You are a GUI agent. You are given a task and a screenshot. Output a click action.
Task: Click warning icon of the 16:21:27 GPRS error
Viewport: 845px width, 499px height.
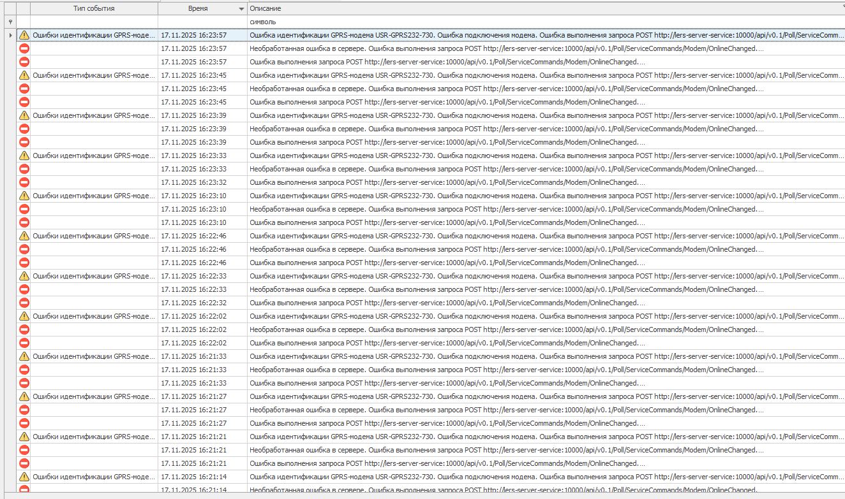point(24,396)
